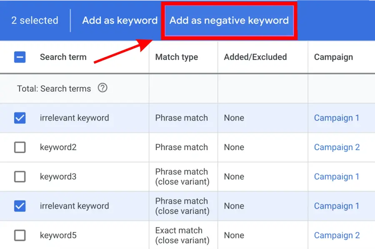
Task: Uncheck the irrelevant keyword row with close variant
Action: (20, 206)
